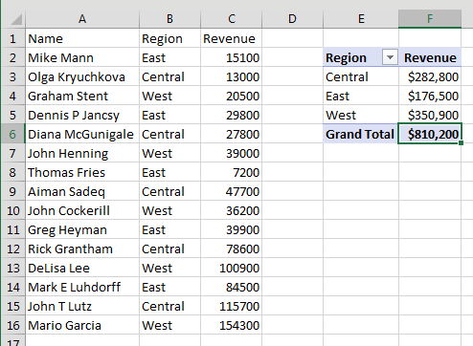Click the Name header cell
Viewport: 473px width, 346px height.
click(82, 38)
